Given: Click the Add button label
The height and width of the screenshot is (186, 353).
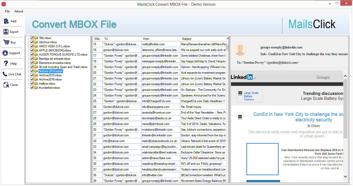Looking at the screenshot, I should (x=13, y=21).
